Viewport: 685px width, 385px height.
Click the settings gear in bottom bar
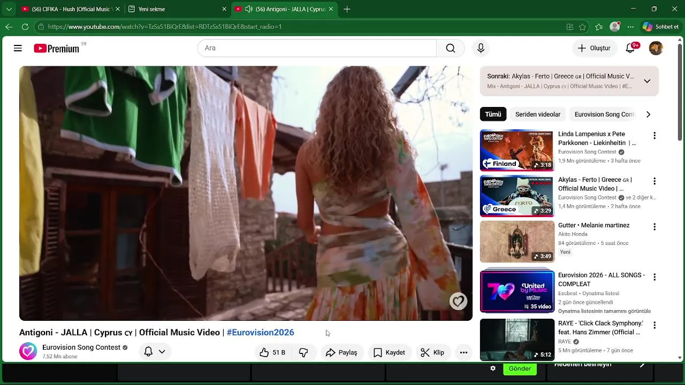click(493, 368)
